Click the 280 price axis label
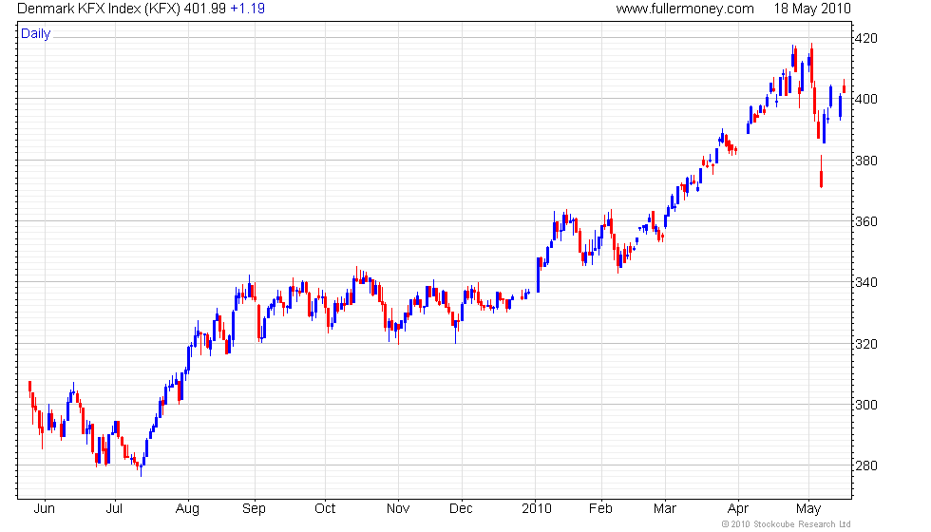Image resolution: width=931 pixels, height=532 pixels. pyautogui.click(x=865, y=466)
